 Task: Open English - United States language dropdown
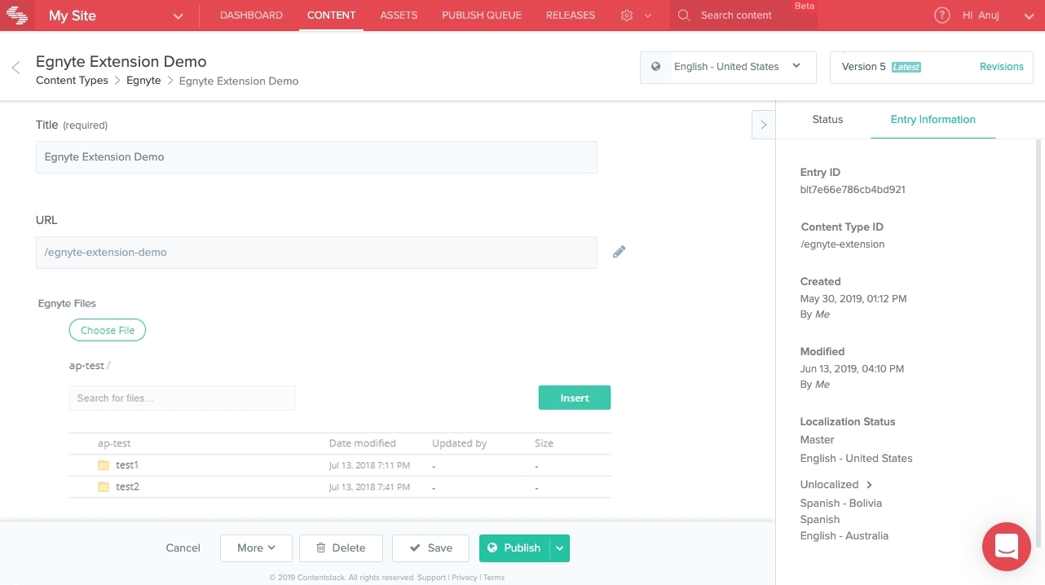(x=728, y=67)
